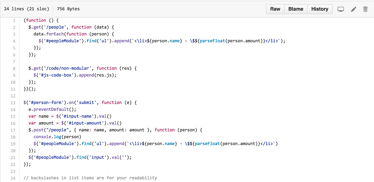Click the '24 lines (21 sloc)' text
Image resolution: width=374 pixels, height=182 pixels.
point(27,9)
